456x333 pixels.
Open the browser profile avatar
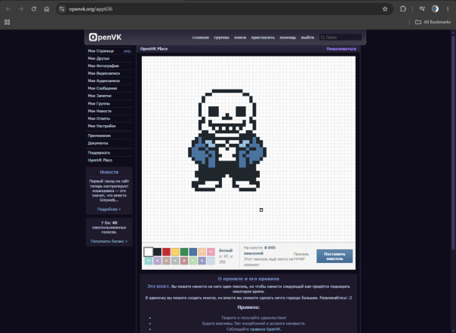pos(435,9)
